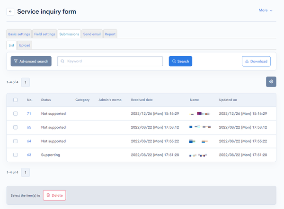
Task: Click Not supported status of row 71
Action: click(53, 113)
